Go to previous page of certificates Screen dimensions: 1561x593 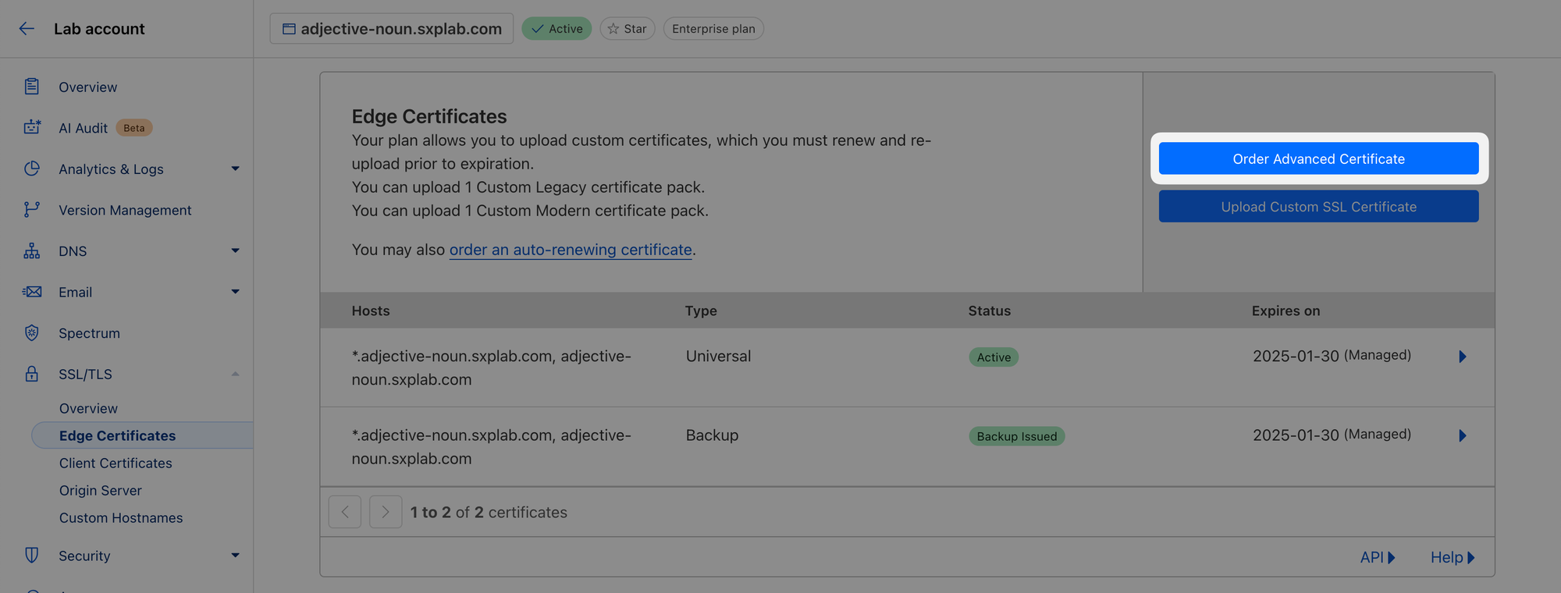(345, 512)
